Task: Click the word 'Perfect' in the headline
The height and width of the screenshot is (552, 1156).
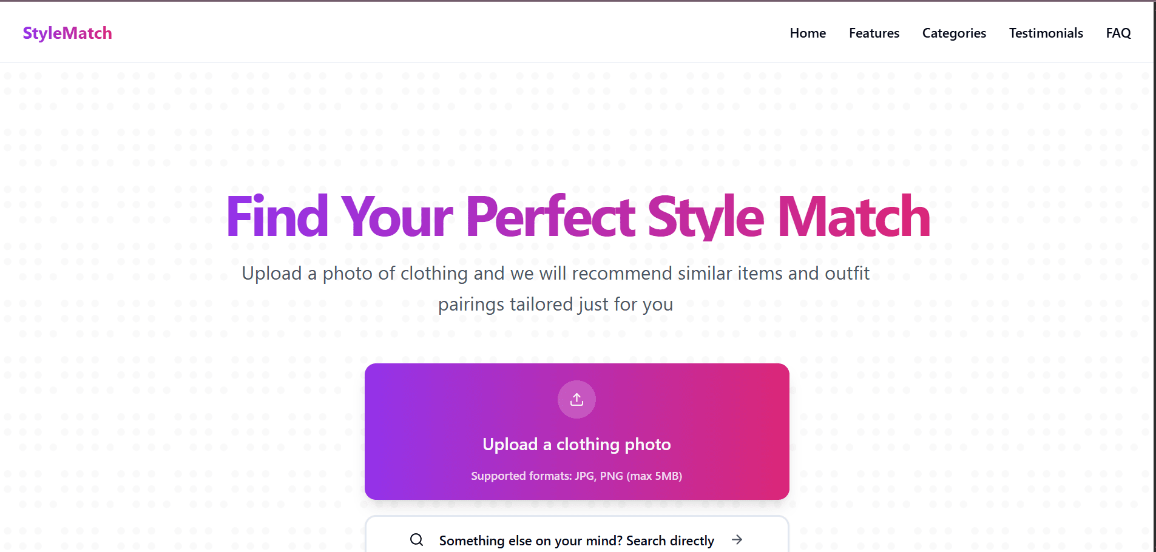Action: coord(550,217)
